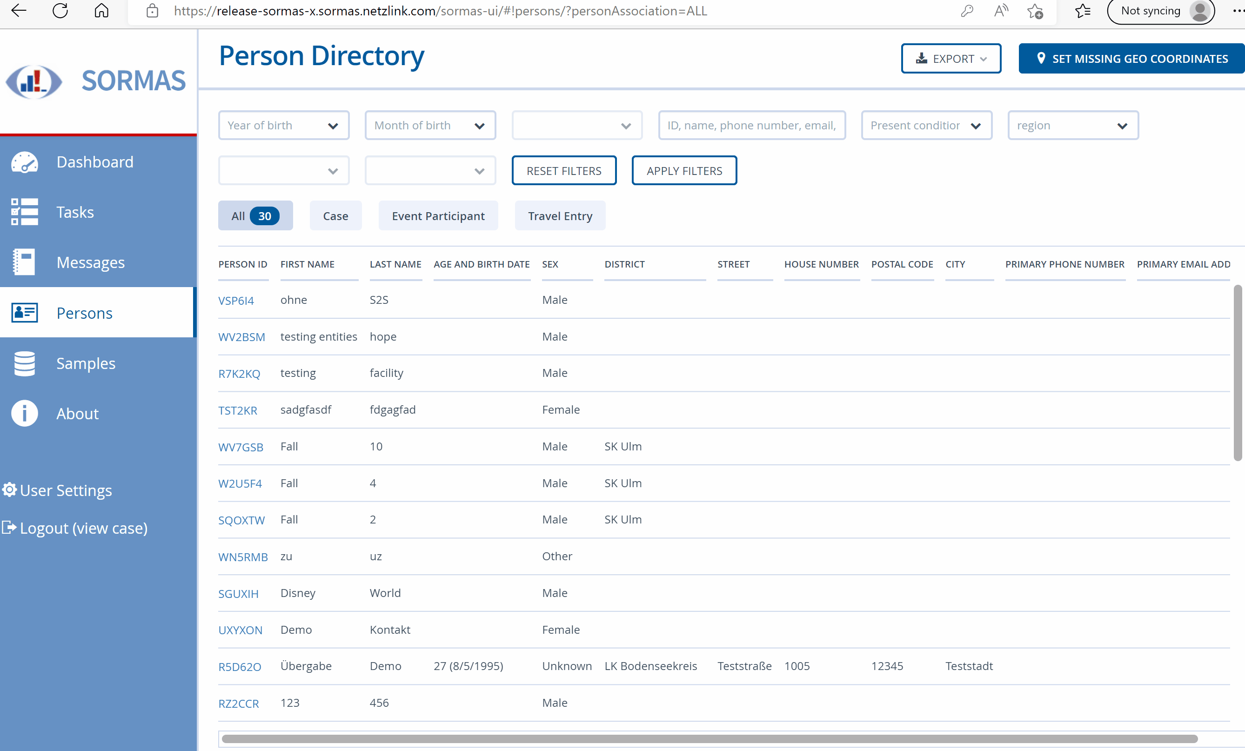Open the region filter dropdown
Screen dimensions: 1245x751
click(1072, 125)
